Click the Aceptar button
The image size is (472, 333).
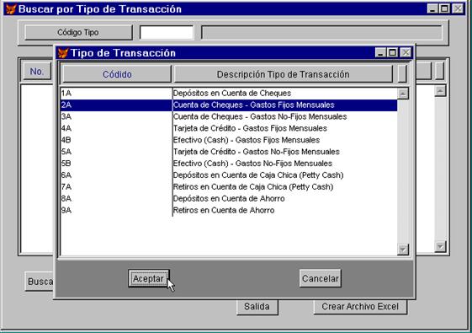(x=148, y=278)
